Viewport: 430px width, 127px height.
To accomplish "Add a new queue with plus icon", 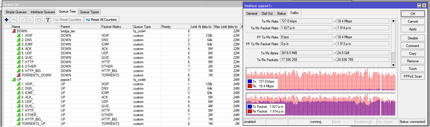I will (x=6, y=20).
